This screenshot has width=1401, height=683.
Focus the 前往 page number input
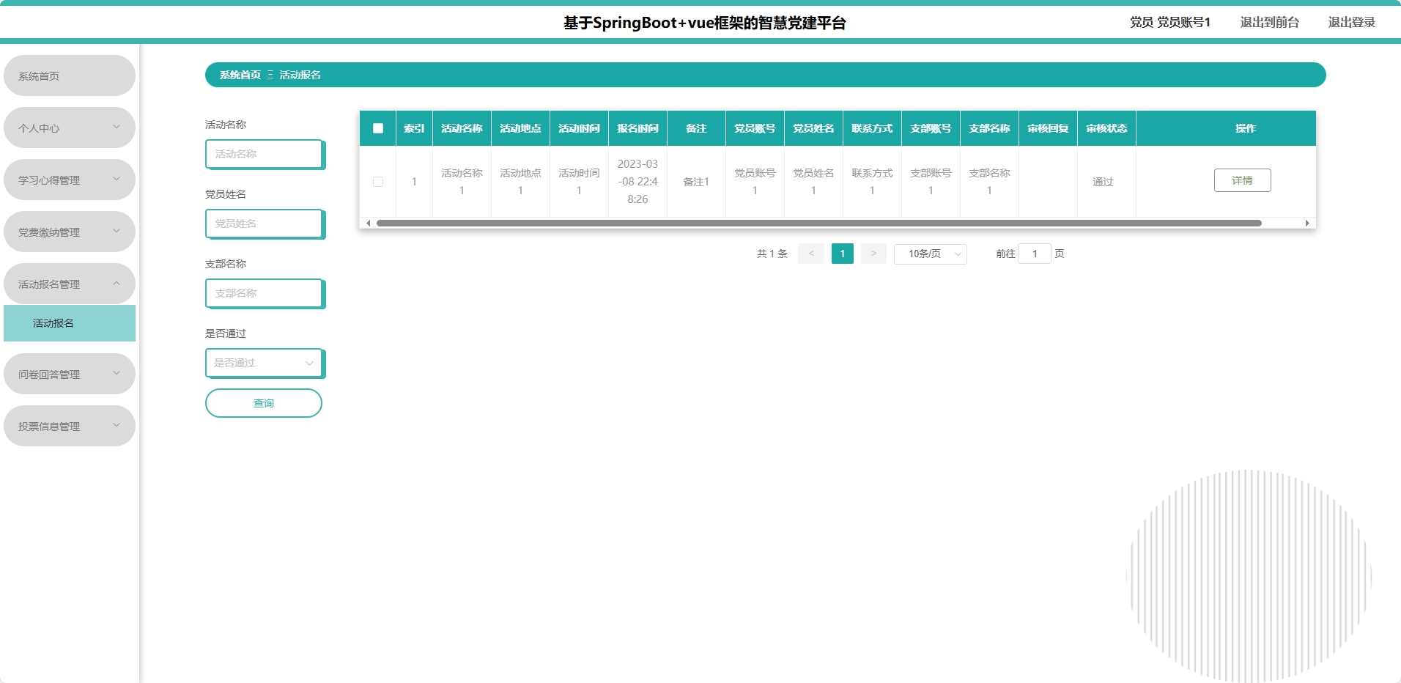point(1035,254)
